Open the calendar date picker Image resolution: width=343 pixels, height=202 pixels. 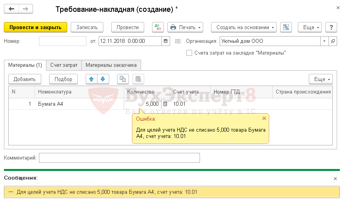[x=166, y=41]
